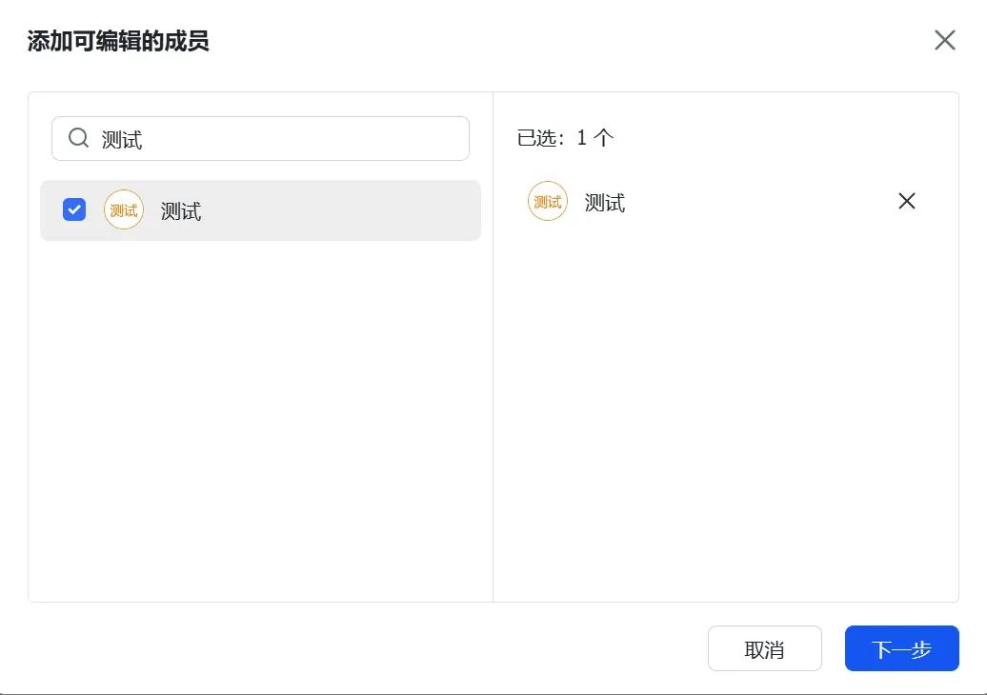Click the dialog title 添加可编辑的成员
This screenshot has width=987, height=695.
tap(118, 41)
